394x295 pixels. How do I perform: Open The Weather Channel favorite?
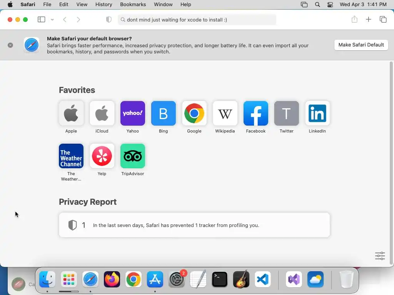71,156
